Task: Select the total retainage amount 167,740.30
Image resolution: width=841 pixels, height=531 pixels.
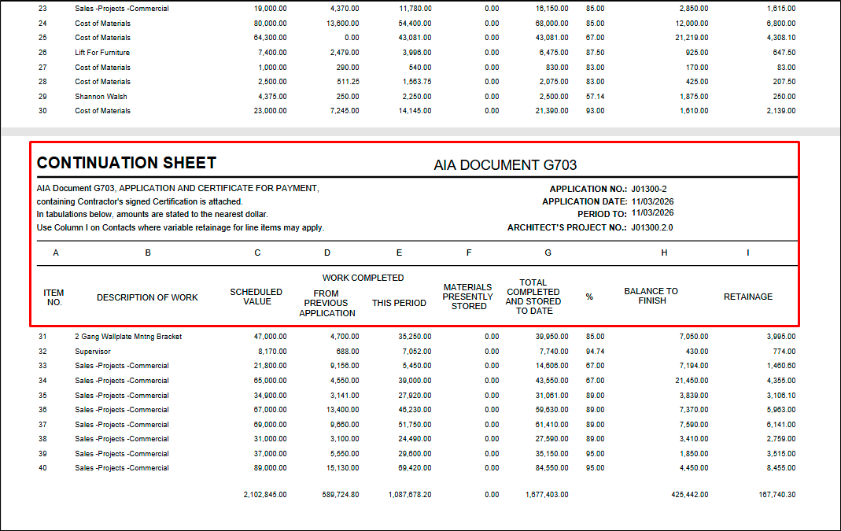Action: [773, 495]
